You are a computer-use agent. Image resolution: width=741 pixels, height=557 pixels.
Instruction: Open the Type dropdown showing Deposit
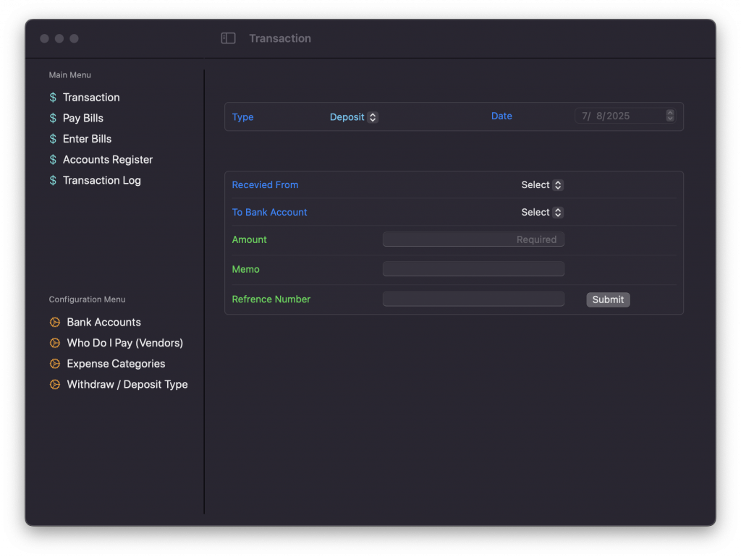click(354, 117)
